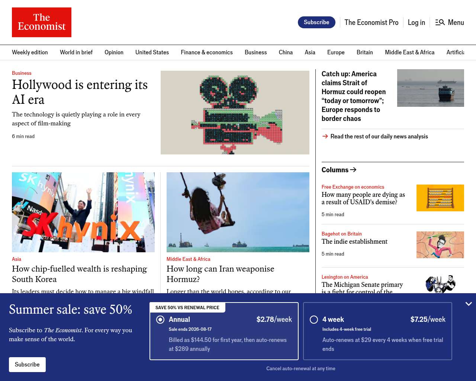Screen dimensions: 476x381
Task: Click "Includes 4-week free trial" text
Action: click(347, 329)
